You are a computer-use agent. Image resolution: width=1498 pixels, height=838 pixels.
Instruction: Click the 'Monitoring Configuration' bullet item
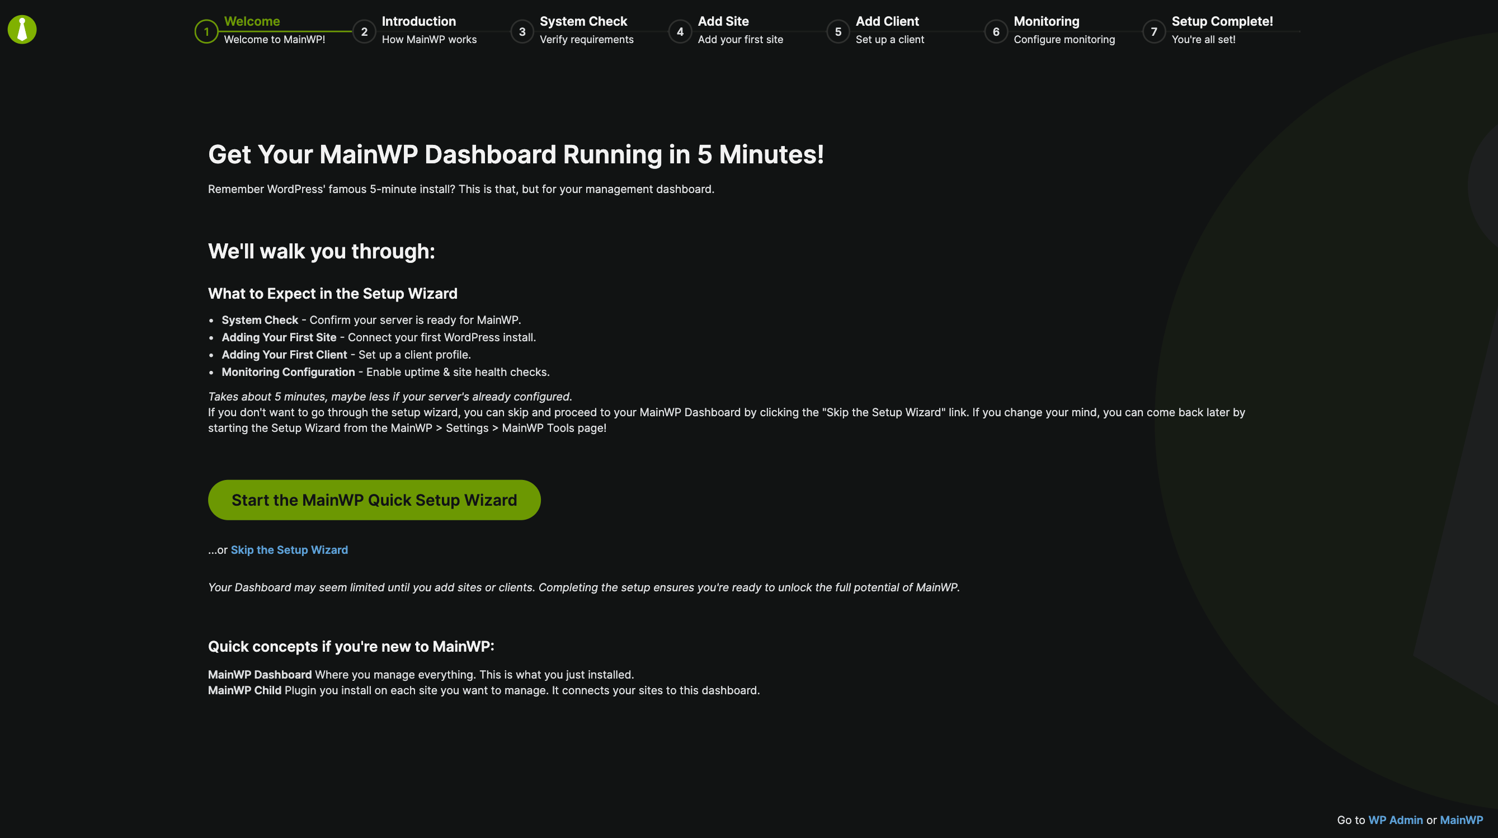(385, 372)
